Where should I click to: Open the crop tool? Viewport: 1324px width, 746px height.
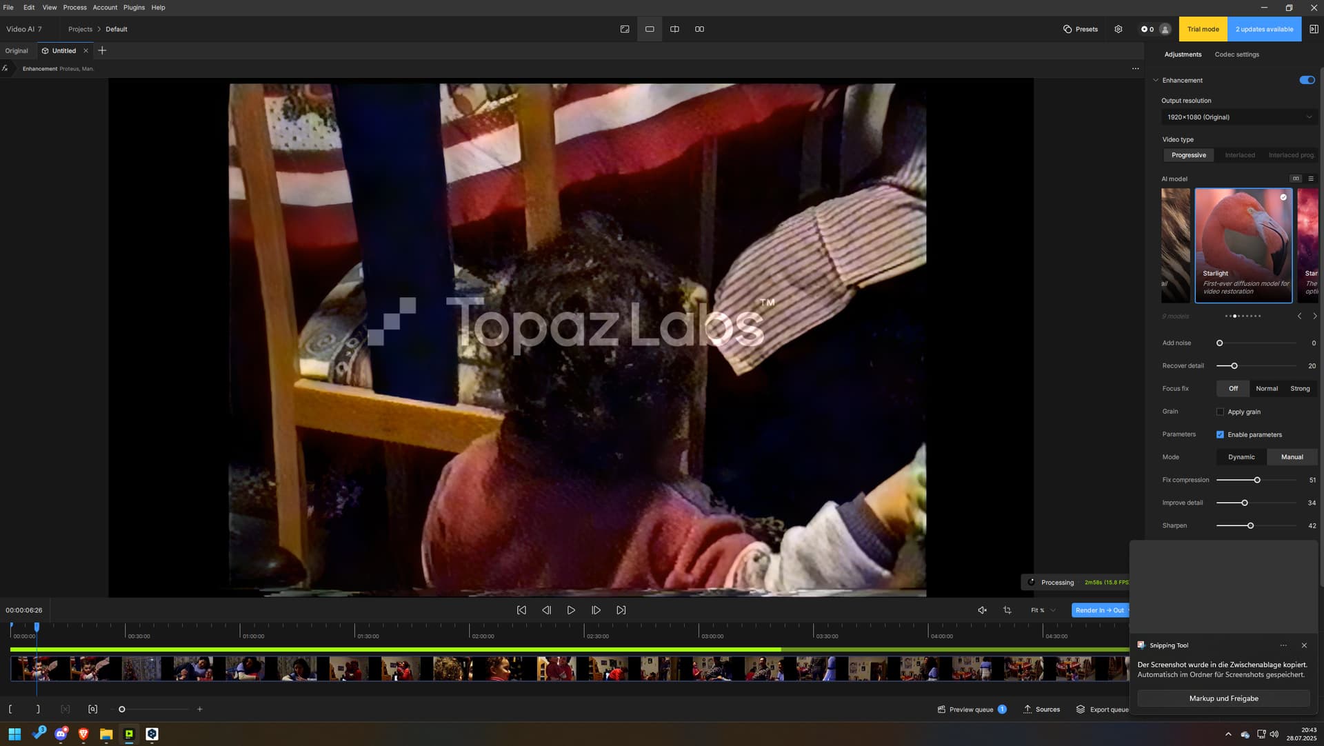pos(1007,610)
